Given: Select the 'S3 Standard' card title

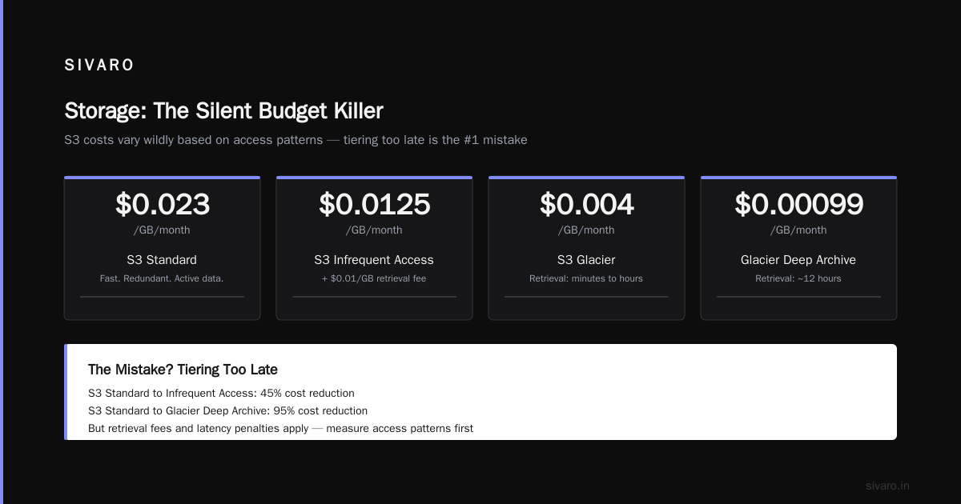Looking at the screenshot, I should coord(162,260).
